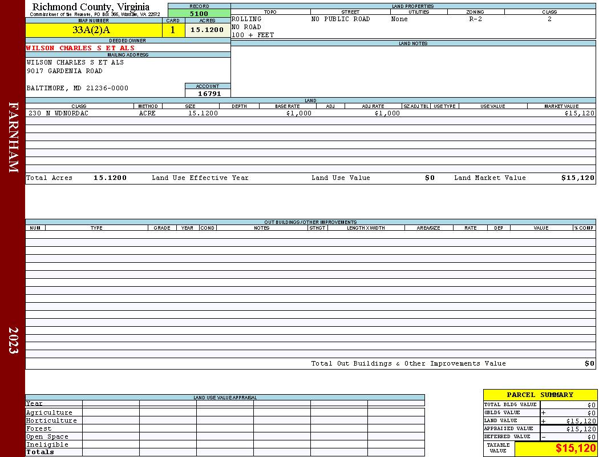Select the Forest row label
This screenshot has width=599, height=457.
(39, 428)
